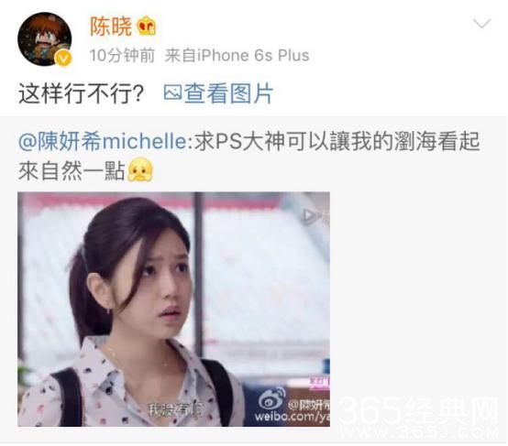Tap the 这样行不行? post text
The height and width of the screenshot is (446, 508).
[82, 93]
